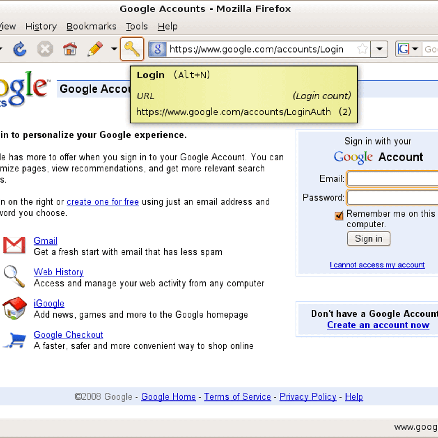Image resolution: width=438 pixels, height=438 pixels.
Task: Click 'Create an account now' link
Action: (x=378, y=325)
